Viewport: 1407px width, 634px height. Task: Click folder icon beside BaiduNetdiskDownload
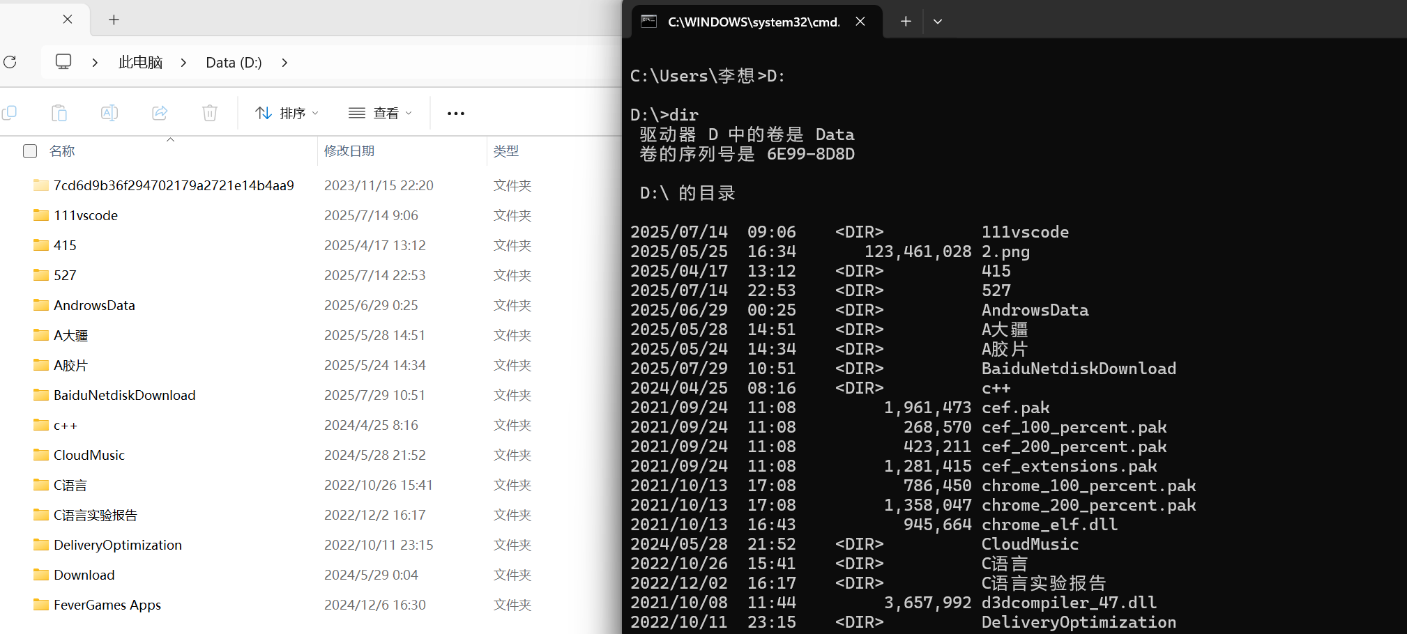[41, 395]
